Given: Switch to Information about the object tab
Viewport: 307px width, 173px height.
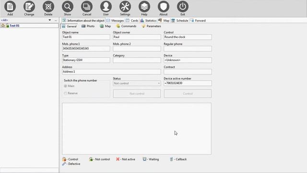Looking at the screenshot, I should pos(83,20).
